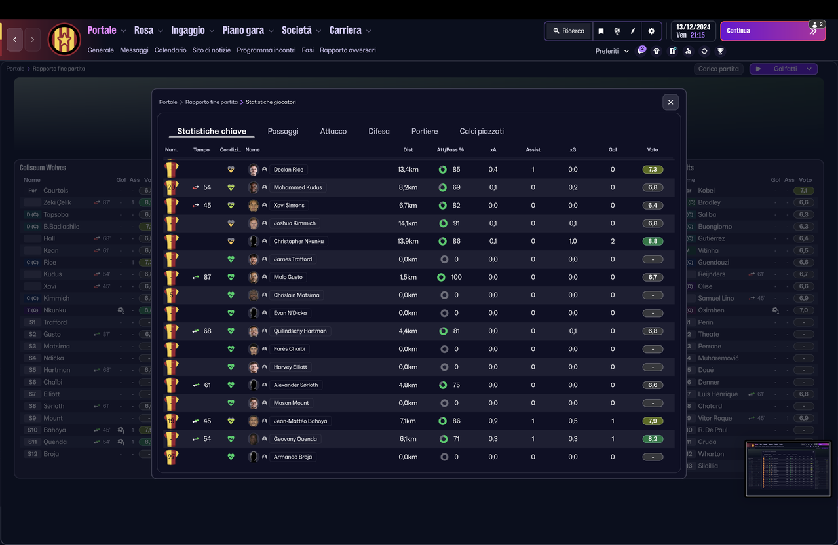The width and height of the screenshot is (838, 545).
Task: Go forward with the right arrow button
Action: tap(32, 39)
